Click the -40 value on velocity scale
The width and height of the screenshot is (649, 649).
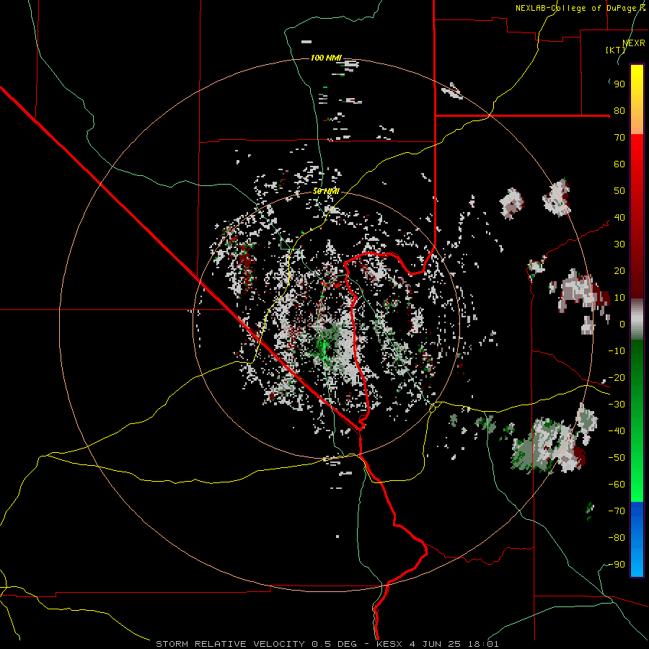[x=617, y=431]
